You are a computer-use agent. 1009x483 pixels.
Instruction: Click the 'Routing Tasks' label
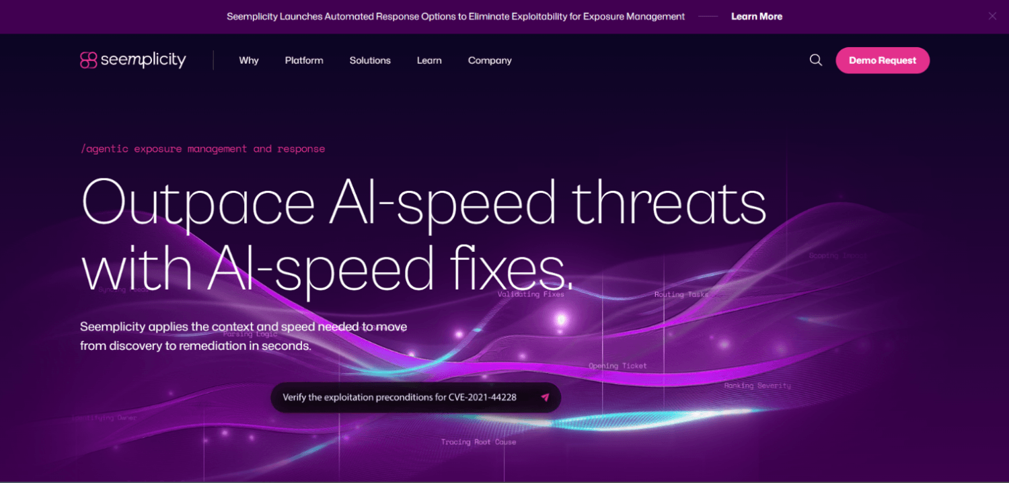pyautogui.click(x=681, y=294)
